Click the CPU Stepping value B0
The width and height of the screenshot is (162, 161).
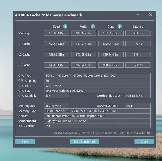coord(97,81)
